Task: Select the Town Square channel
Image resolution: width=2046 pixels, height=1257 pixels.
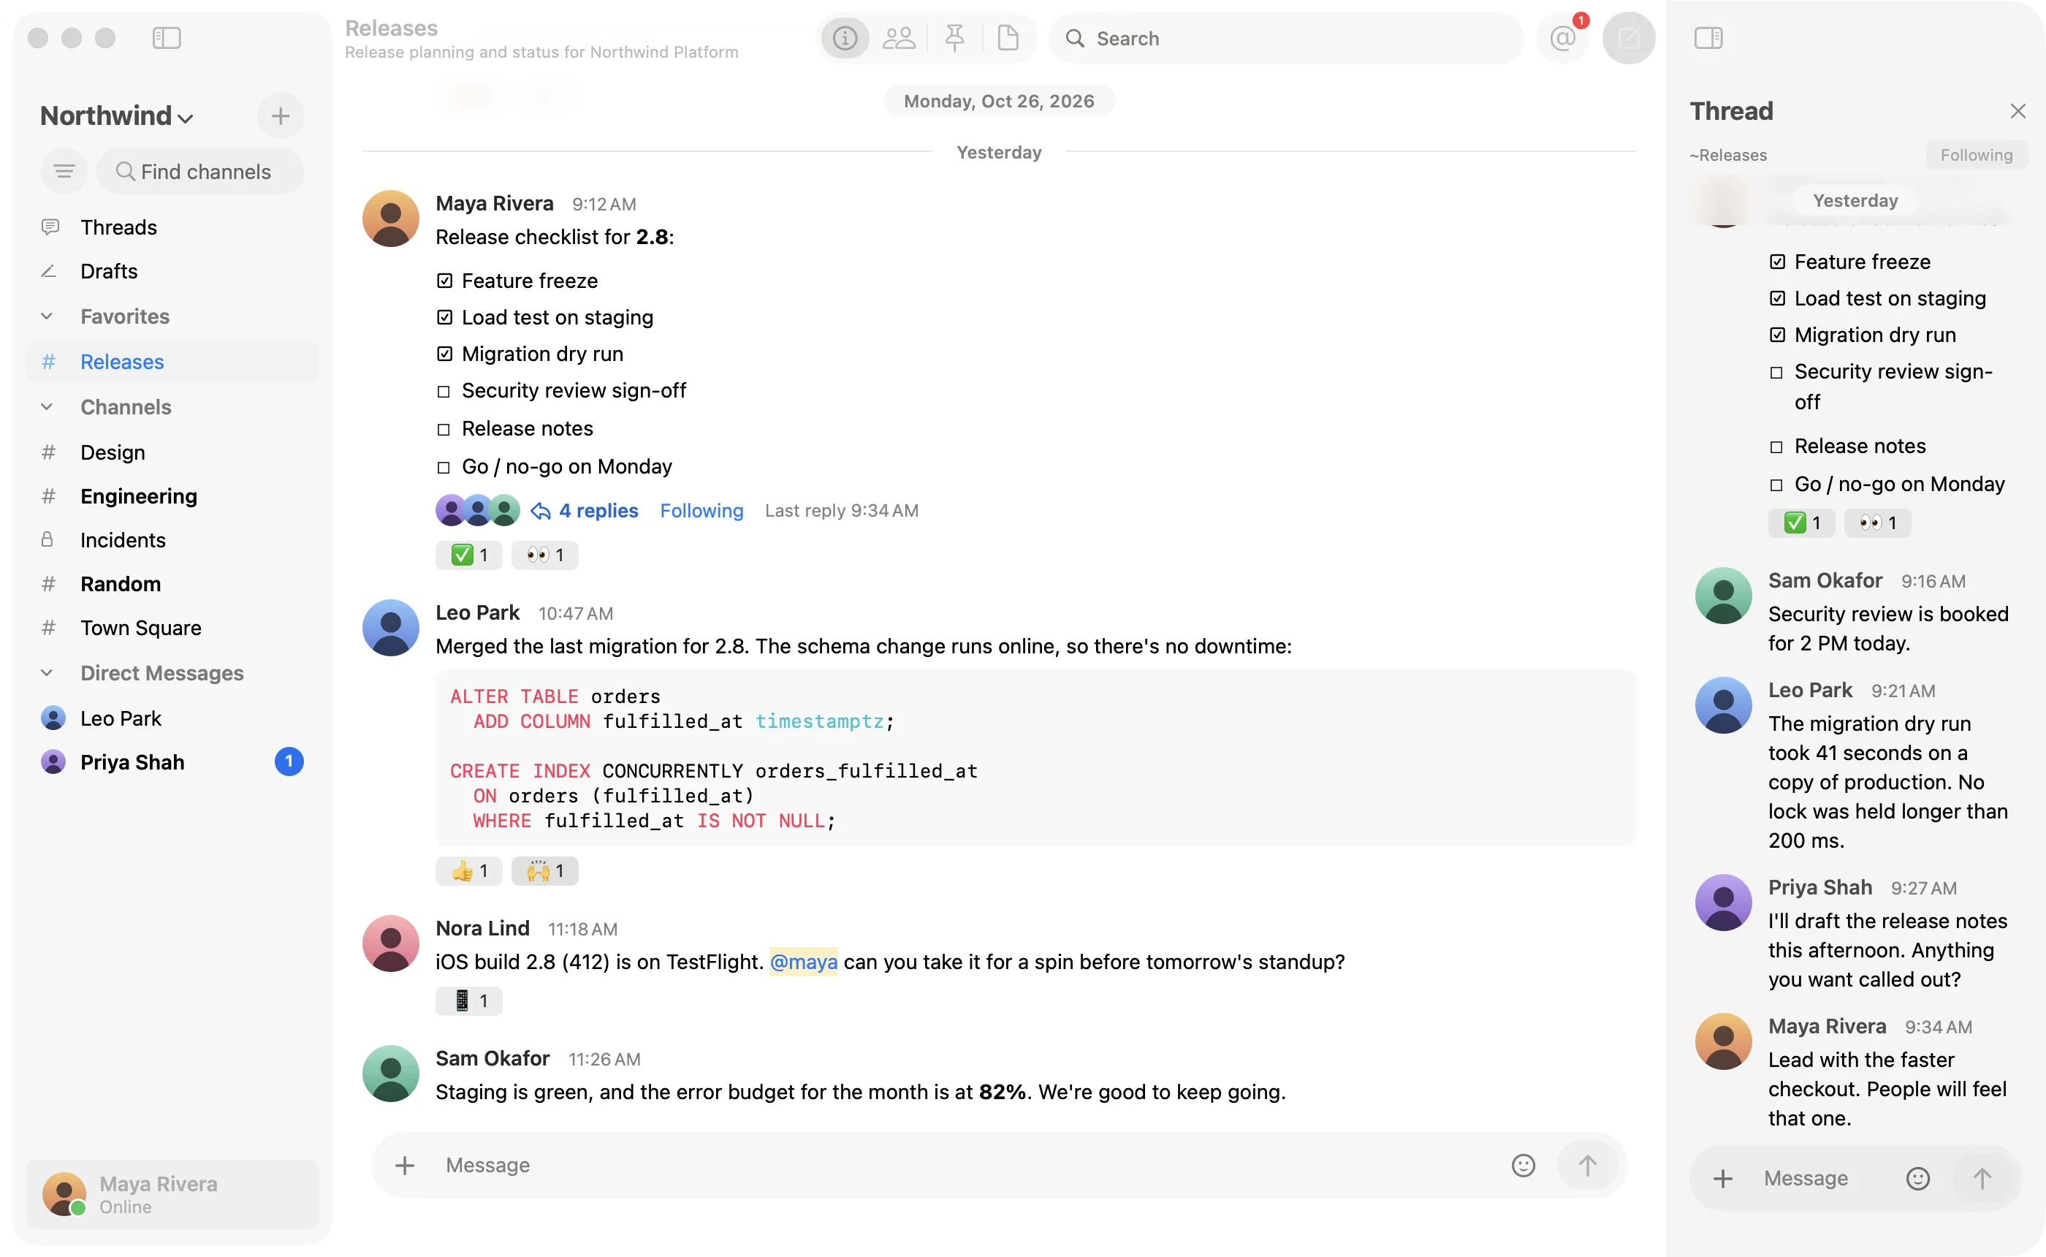Action: pyautogui.click(x=172, y=628)
